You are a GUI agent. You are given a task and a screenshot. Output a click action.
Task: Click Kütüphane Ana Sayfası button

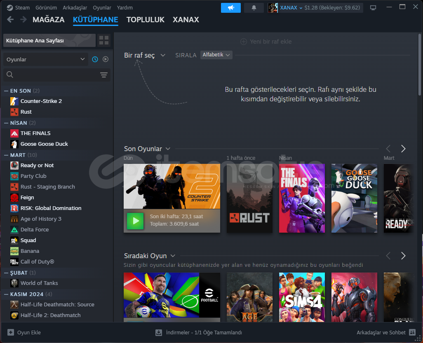pos(49,40)
